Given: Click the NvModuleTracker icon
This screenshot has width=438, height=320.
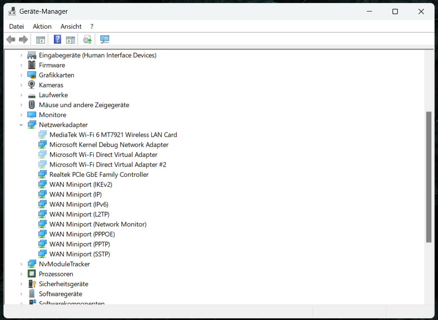Looking at the screenshot, I should [x=32, y=264].
